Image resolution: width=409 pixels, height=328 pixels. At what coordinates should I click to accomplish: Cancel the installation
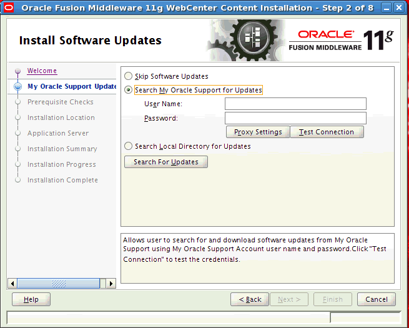click(377, 299)
